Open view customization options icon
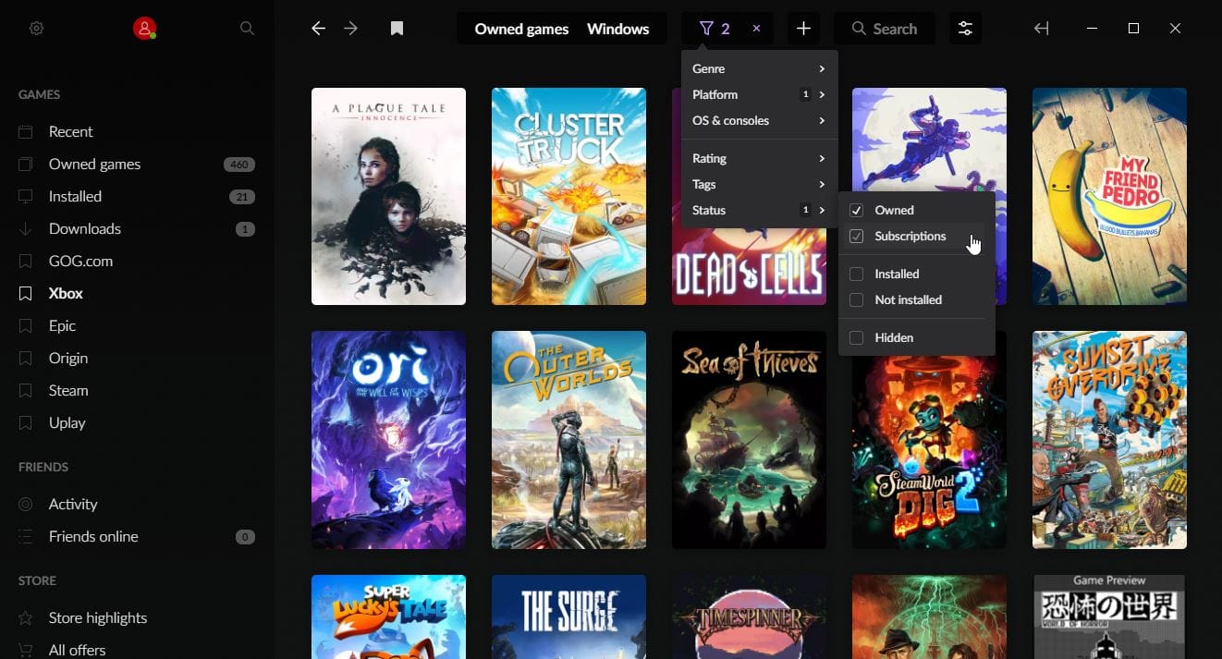This screenshot has width=1222, height=659. [x=965, y=28]
